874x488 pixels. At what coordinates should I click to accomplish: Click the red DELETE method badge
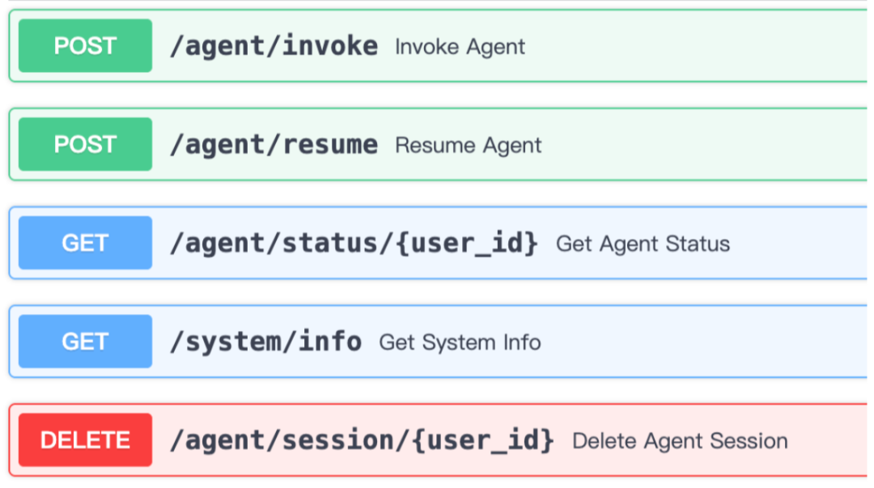(x=85, y=441)
